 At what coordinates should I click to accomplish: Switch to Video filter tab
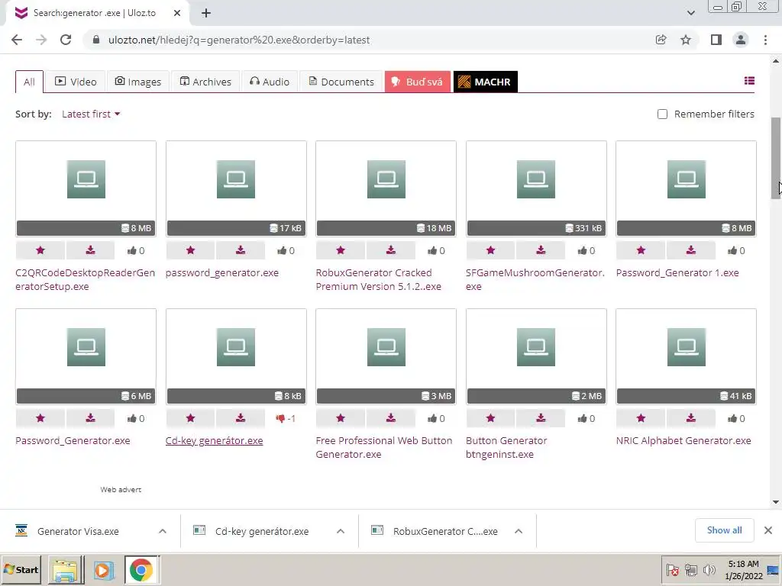[76, 82]
